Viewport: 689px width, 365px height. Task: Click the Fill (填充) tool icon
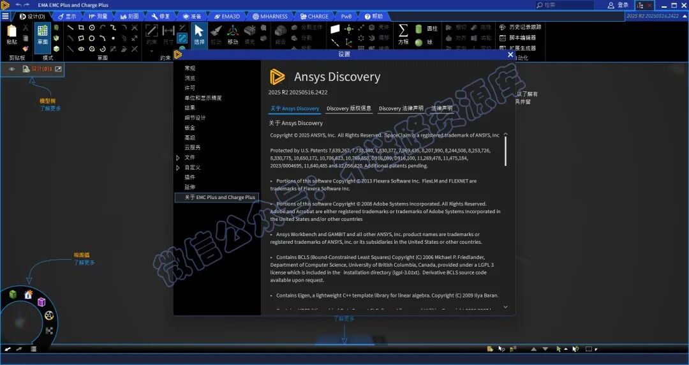pyautogui.click(x=249, y=31)
